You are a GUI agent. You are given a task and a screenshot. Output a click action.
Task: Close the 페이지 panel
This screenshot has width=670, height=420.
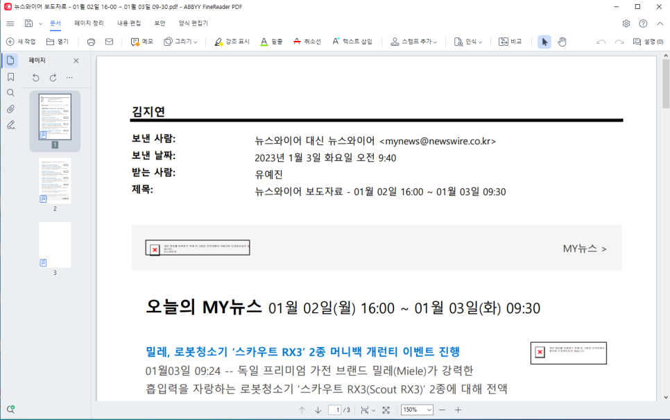[76, 60]
